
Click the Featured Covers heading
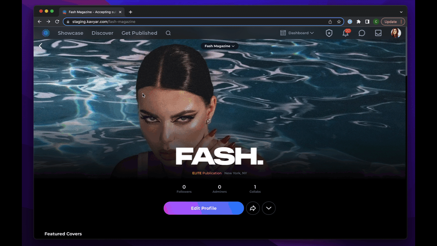pos(63,234)
